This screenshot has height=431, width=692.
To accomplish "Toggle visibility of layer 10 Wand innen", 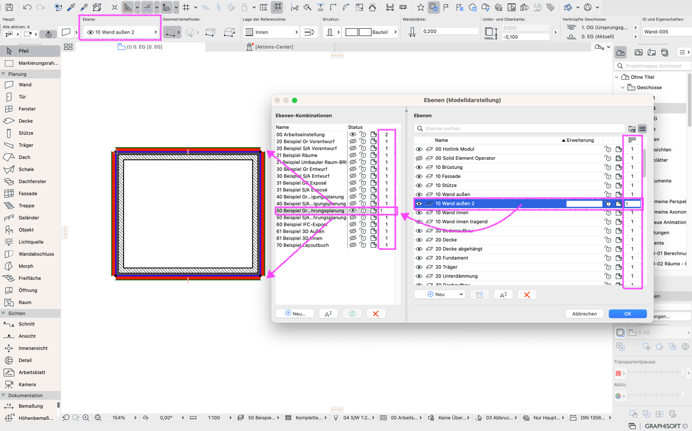I will pyautogui.click(x=419, y=213).
